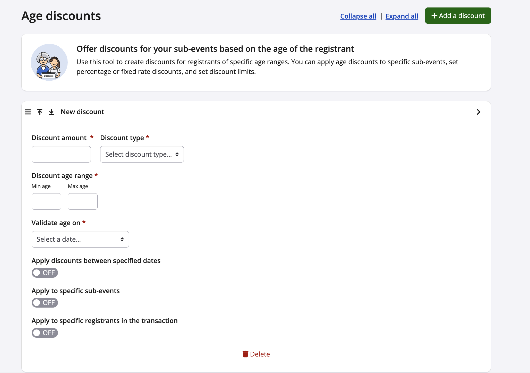Focus the Discount amount input field

pos(61,154)
